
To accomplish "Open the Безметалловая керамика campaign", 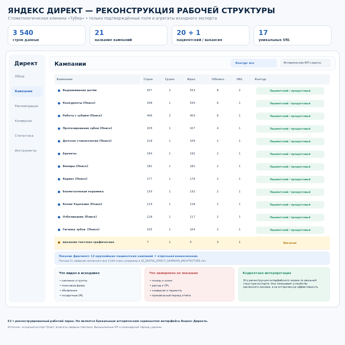I will coord(83,191).
